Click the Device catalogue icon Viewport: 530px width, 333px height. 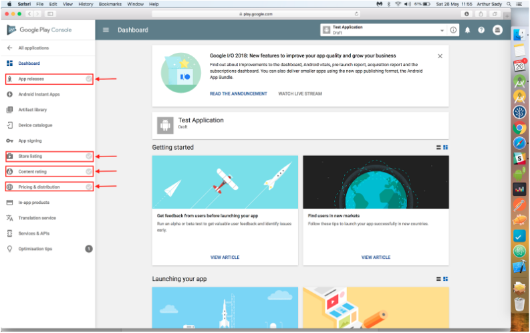click(x=9, y=125)
